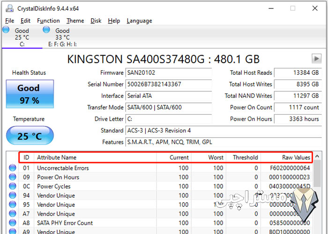The image size is (328, 234).
Task: Click the 25 °C temperature button
Action: pos(30,136)
